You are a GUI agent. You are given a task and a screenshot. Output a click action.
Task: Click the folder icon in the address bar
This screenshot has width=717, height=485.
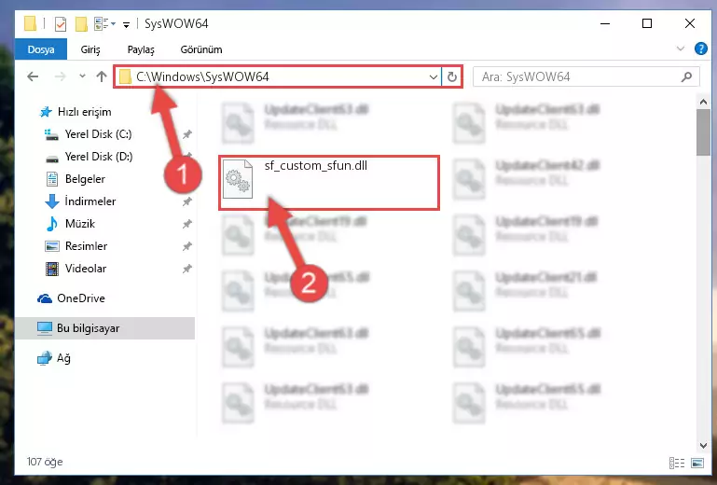(x=125, y=76)
